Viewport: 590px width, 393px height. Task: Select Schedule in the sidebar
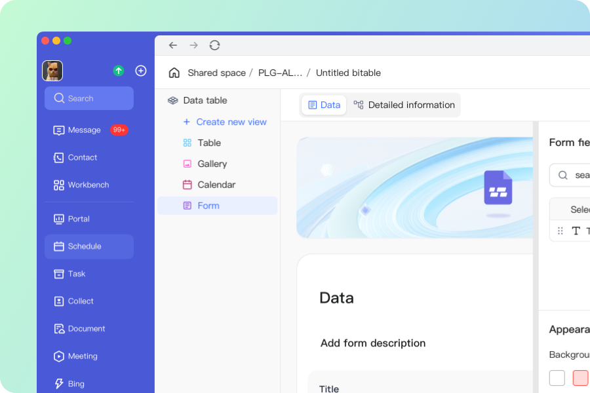pyautogui.click(x=88, y=246)
